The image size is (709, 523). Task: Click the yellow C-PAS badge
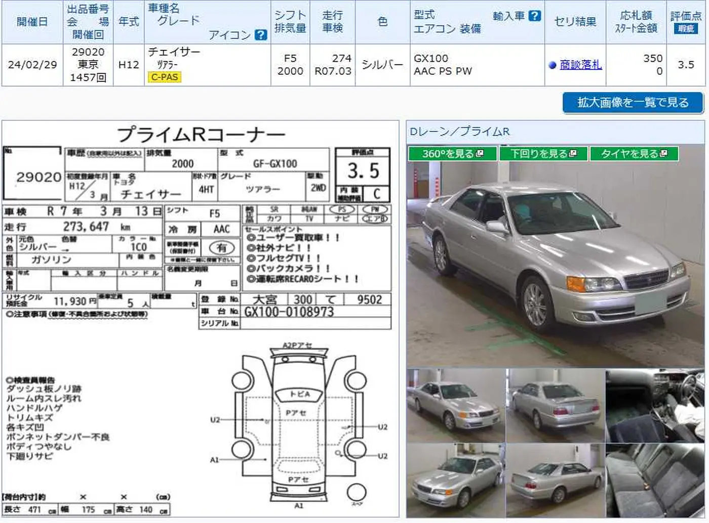point(165,77)
